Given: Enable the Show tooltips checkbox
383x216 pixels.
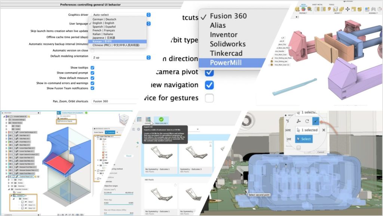Looking at the screenshot, I should (x=92, y=67).
